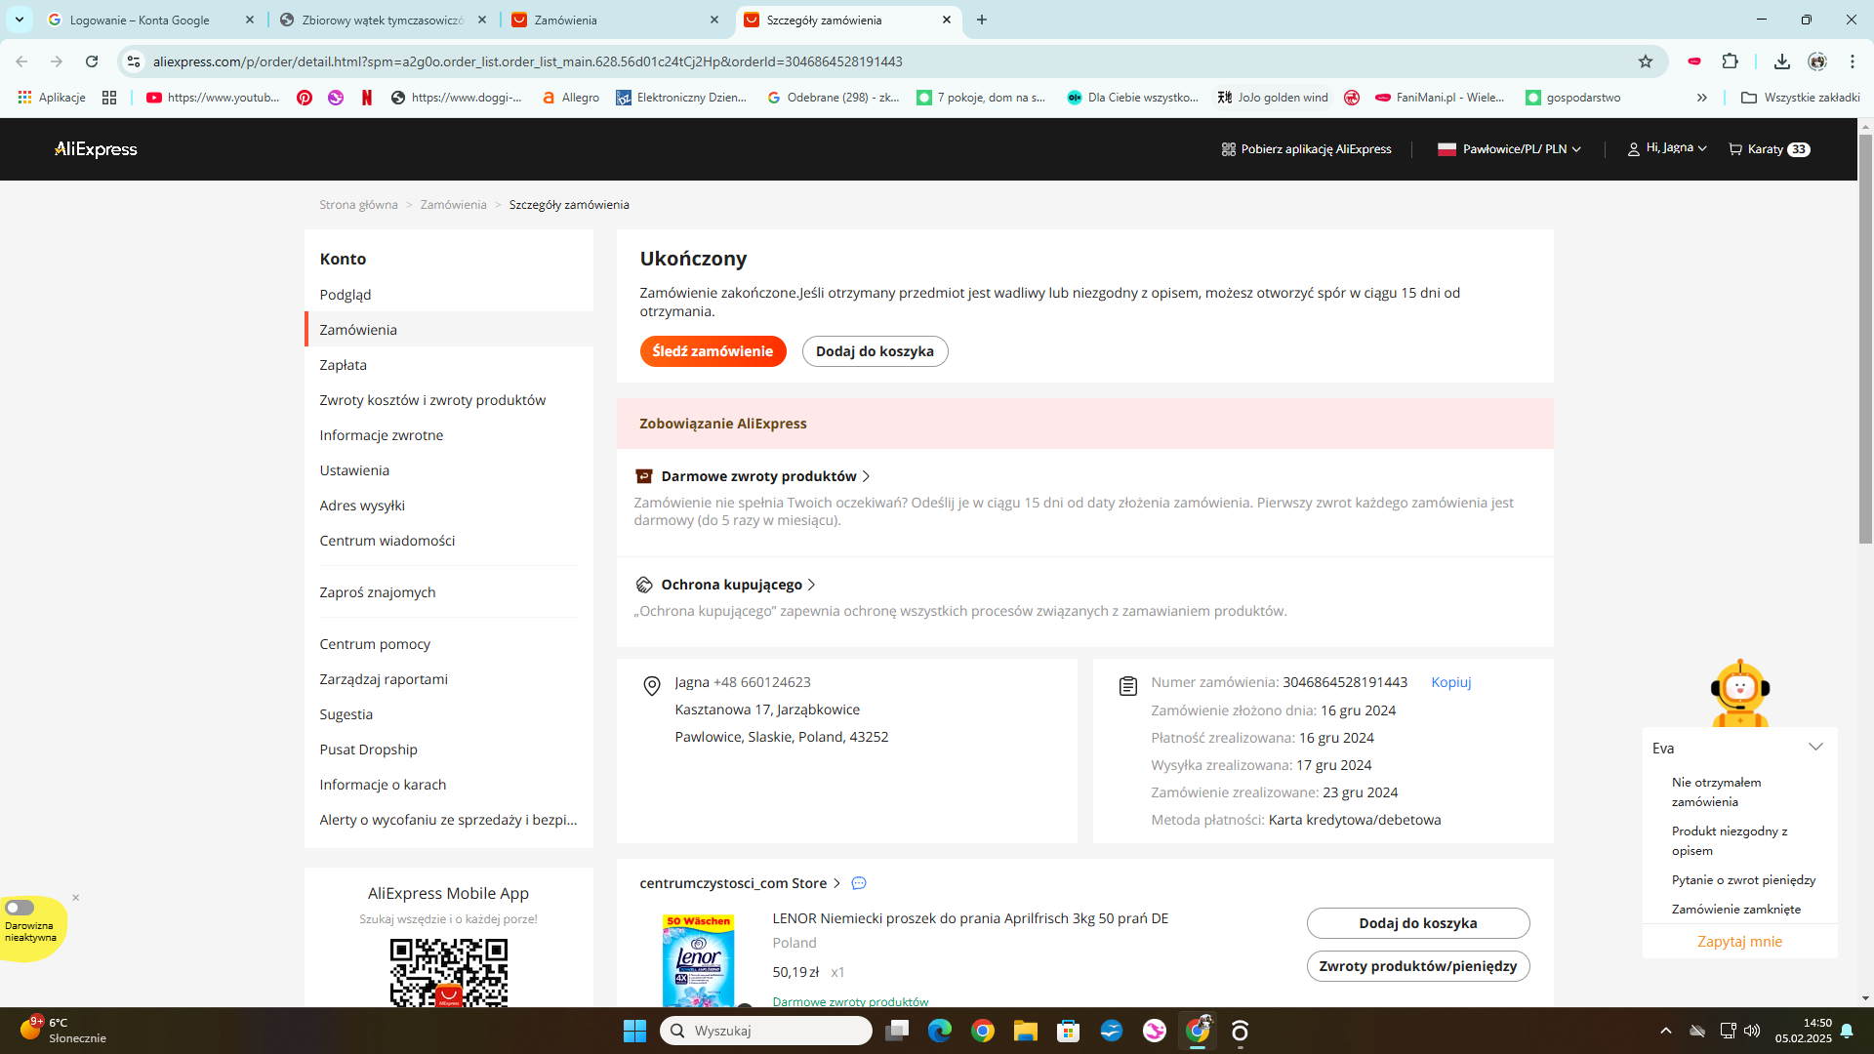Viewport: 1874px width, 1054px height.
Task: Open Wszystkie zakładki folder
Action: point(1800,98)
